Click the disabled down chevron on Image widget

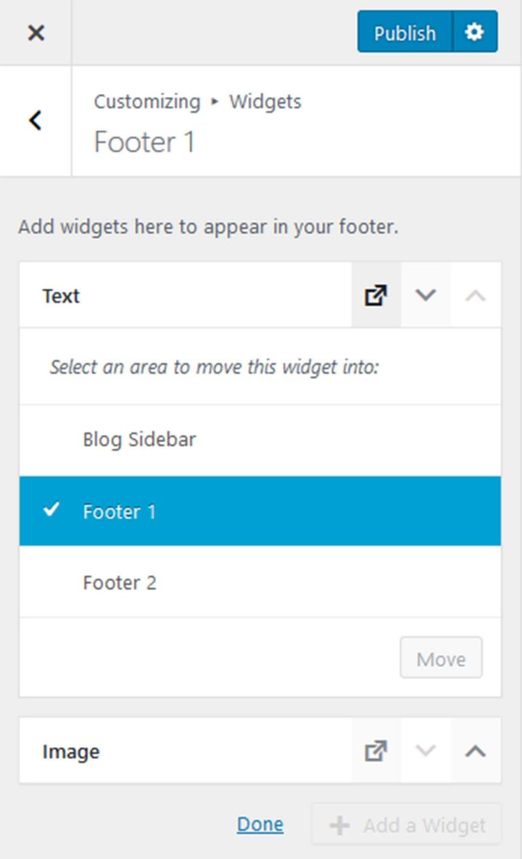click(x=424, y=751)
